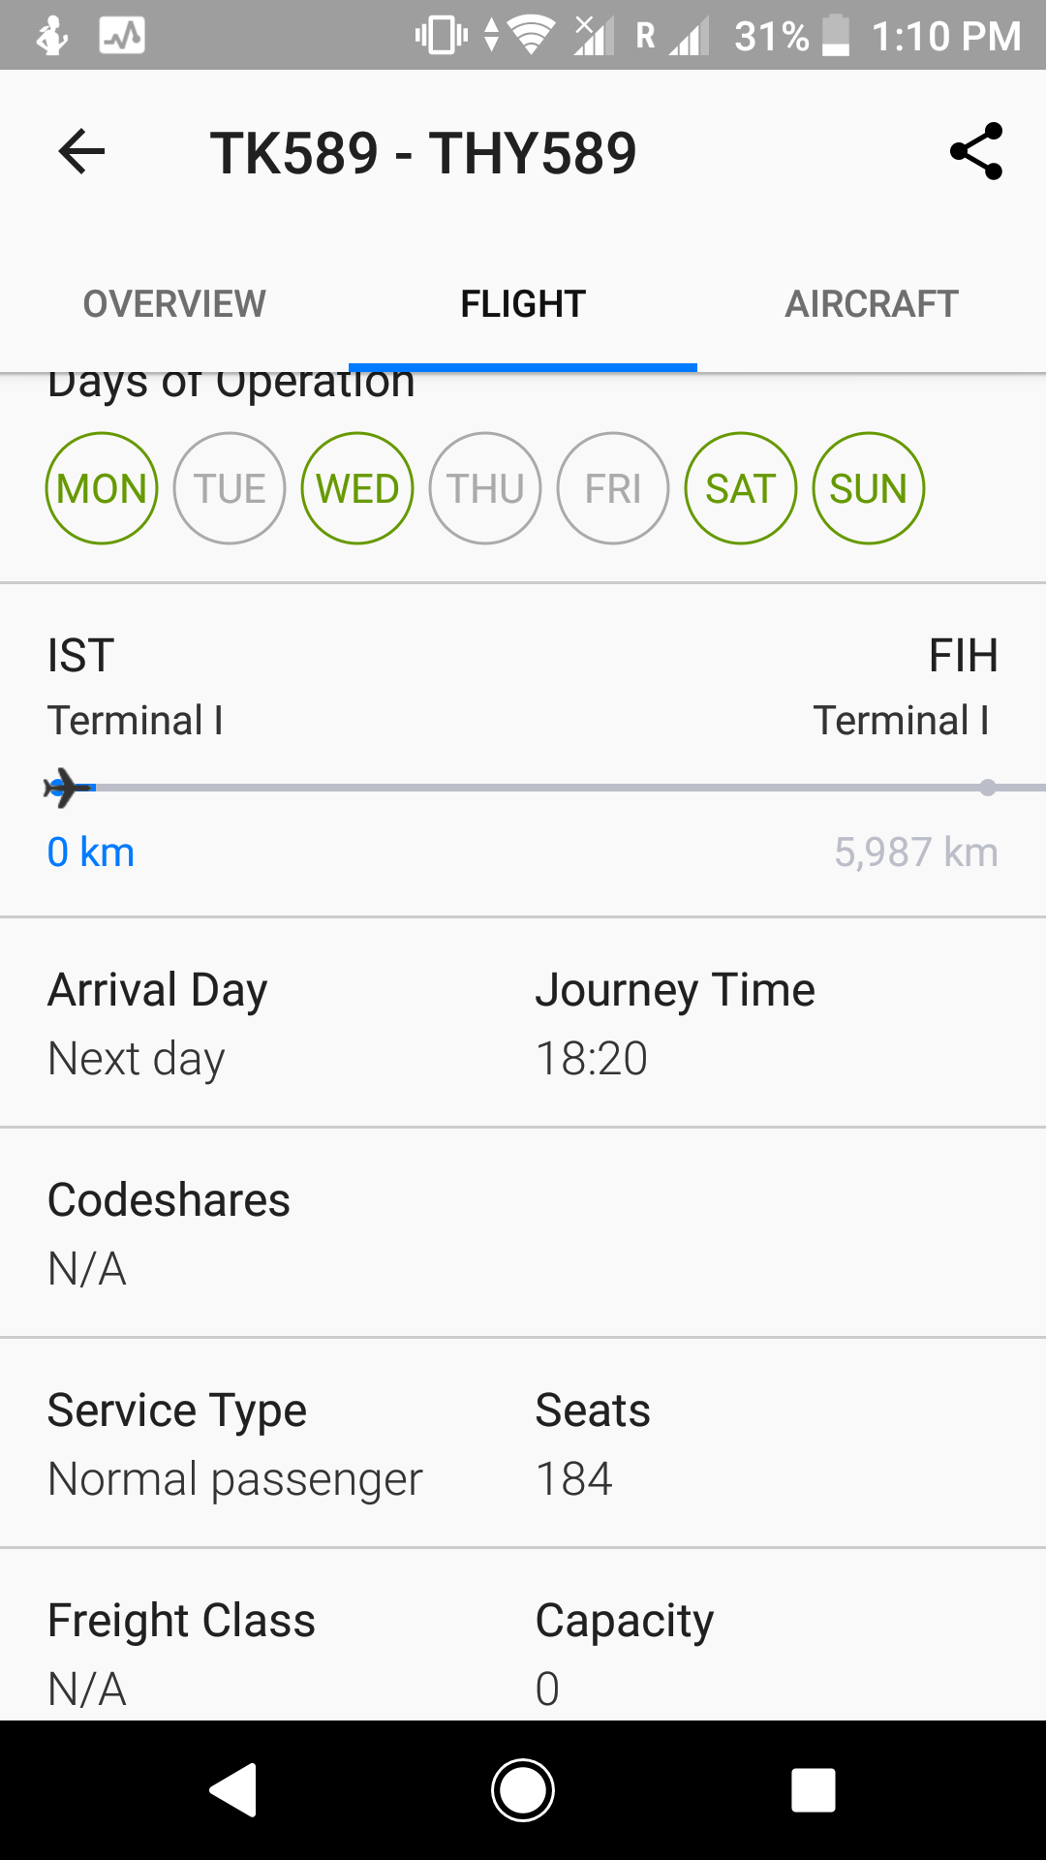Tap the share icon
The image size is (1046, 1860).
point(976,151)
